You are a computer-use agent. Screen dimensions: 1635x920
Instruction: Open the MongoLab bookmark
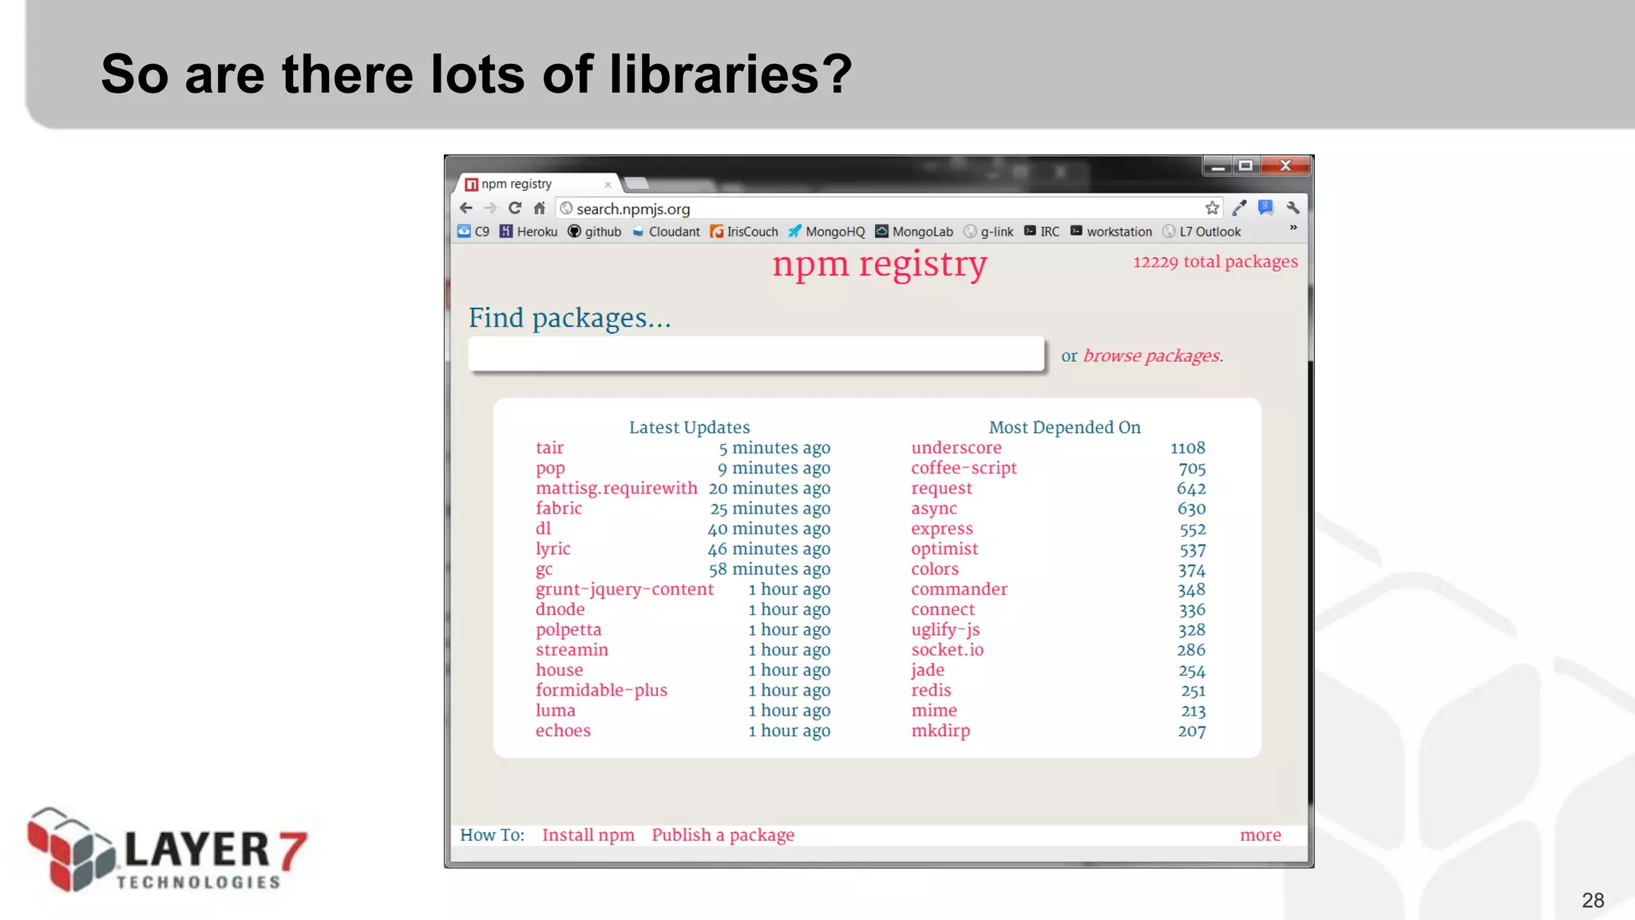pyautogui.click(x=914, y=232)
